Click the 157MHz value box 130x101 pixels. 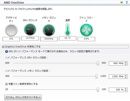point(30,38)
